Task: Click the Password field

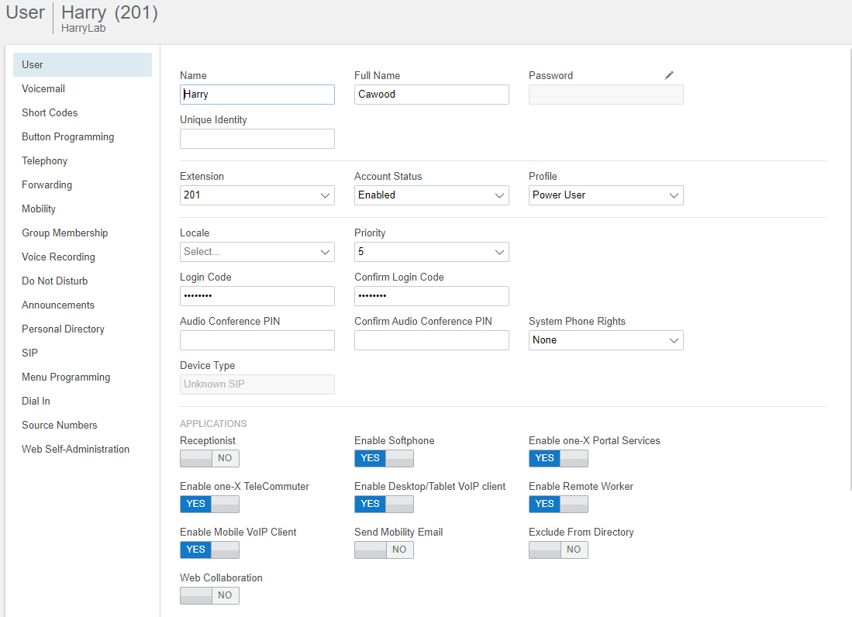Action: pos(605,95)
